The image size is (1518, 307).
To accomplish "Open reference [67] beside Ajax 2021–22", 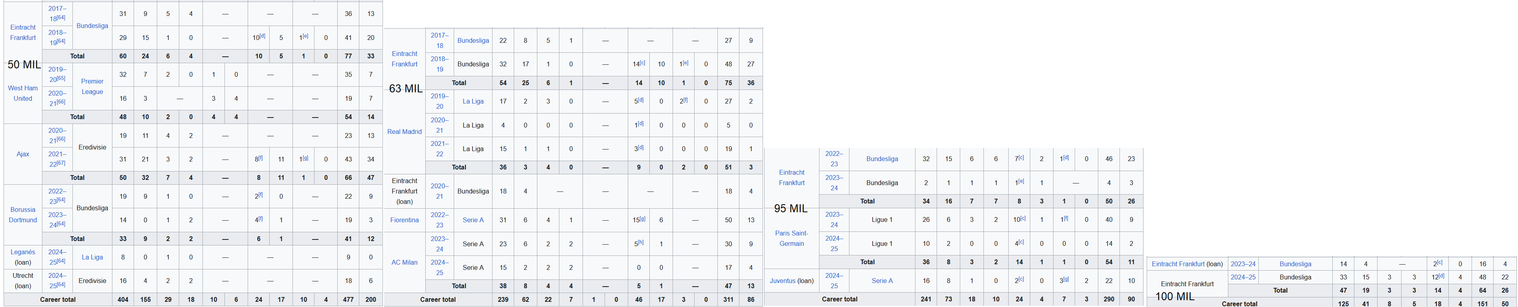I will pos(61,163).
